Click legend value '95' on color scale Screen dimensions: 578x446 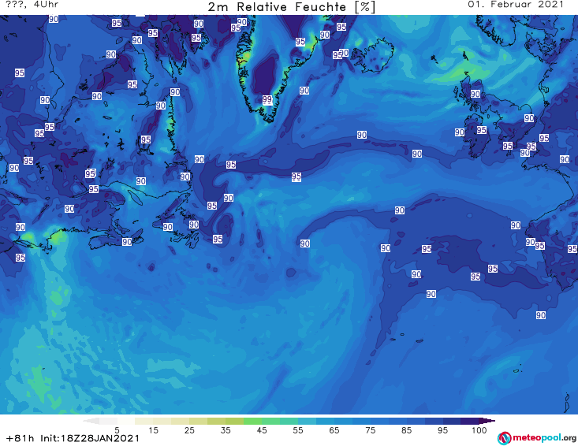(442, 430)
